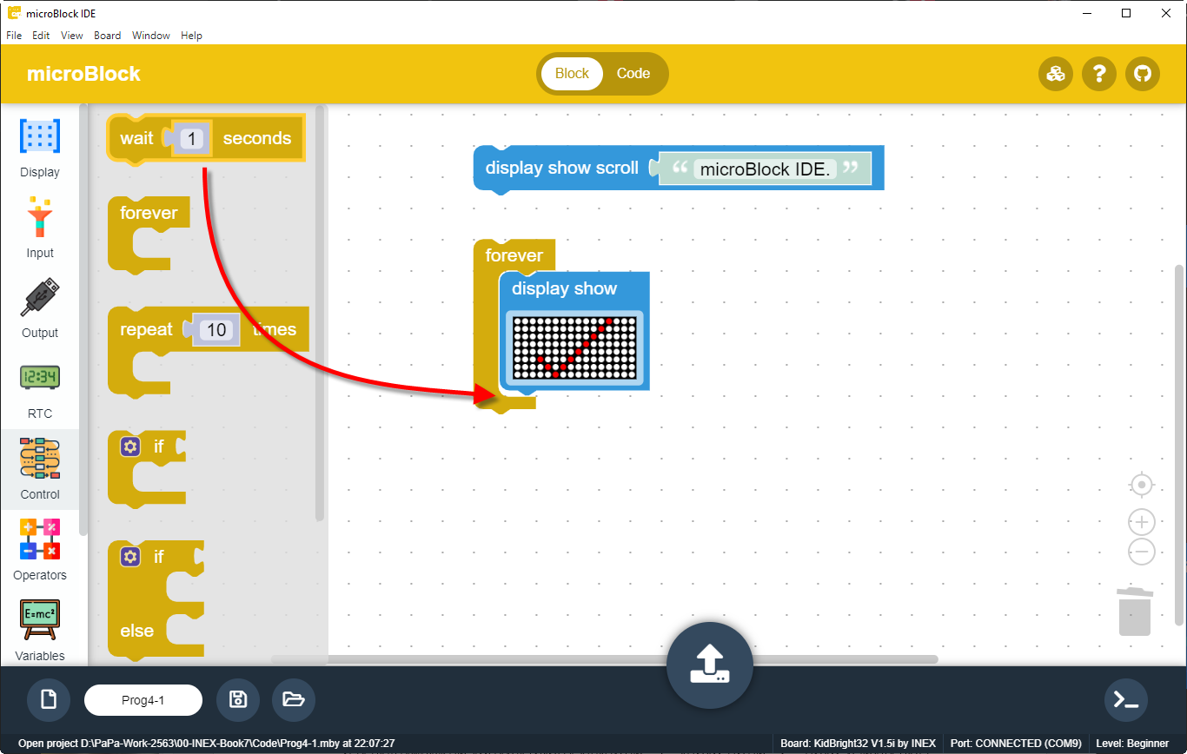
Task: Open the GitHub link icon
Action: 1143,74
